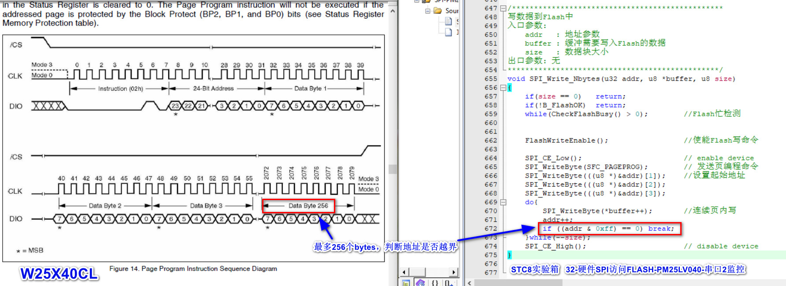Open the Project tab at bottom of panel

point(406,282)
